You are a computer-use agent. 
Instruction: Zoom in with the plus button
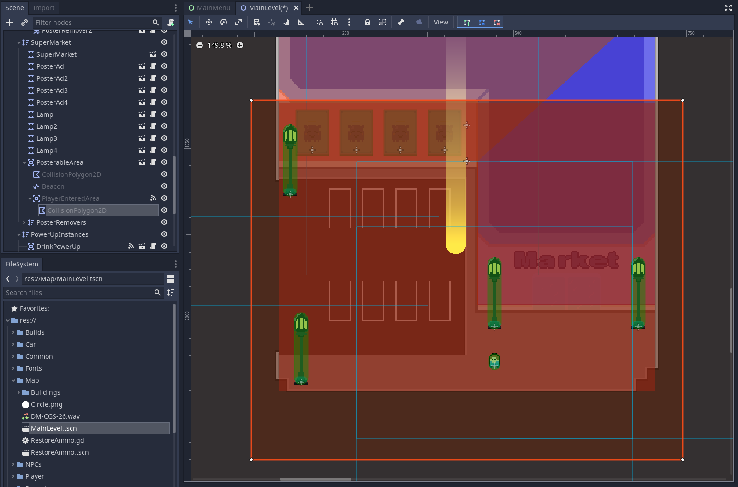click(x=240, y=45)
